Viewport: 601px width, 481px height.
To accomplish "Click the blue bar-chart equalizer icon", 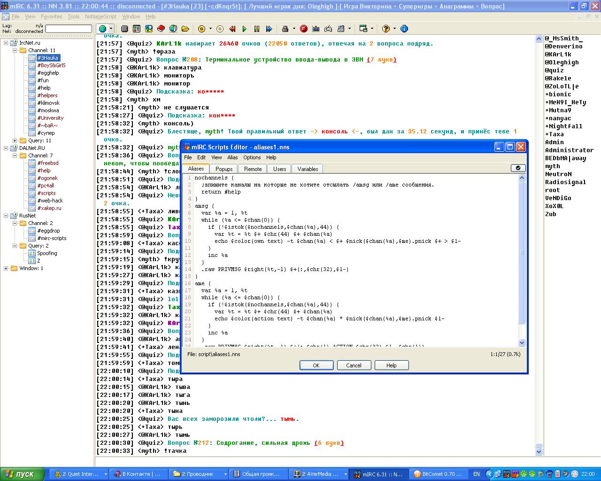I will click(316, 29).
